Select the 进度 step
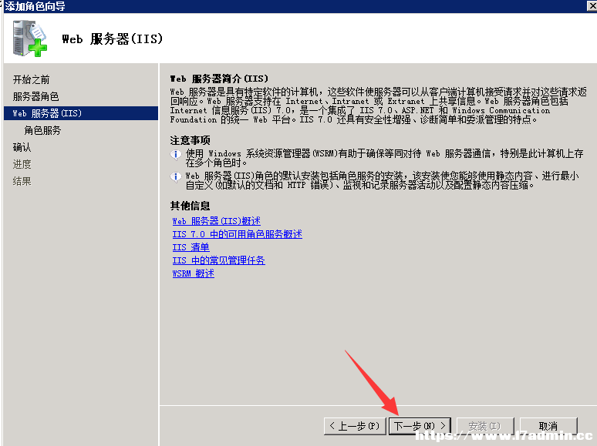 pyautogui.click(x=22, y=164)
